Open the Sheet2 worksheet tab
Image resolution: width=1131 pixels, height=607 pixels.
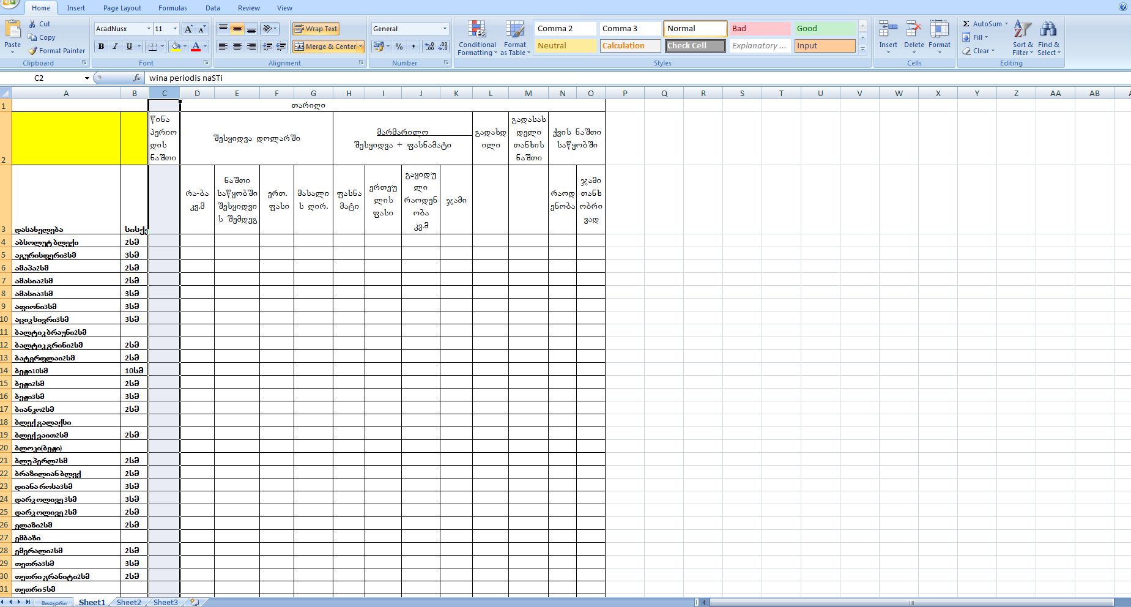[x=128, y=602]
